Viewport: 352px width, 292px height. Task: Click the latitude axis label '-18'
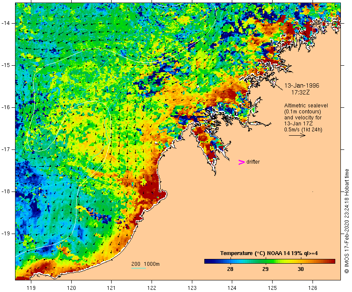(6, 192)
